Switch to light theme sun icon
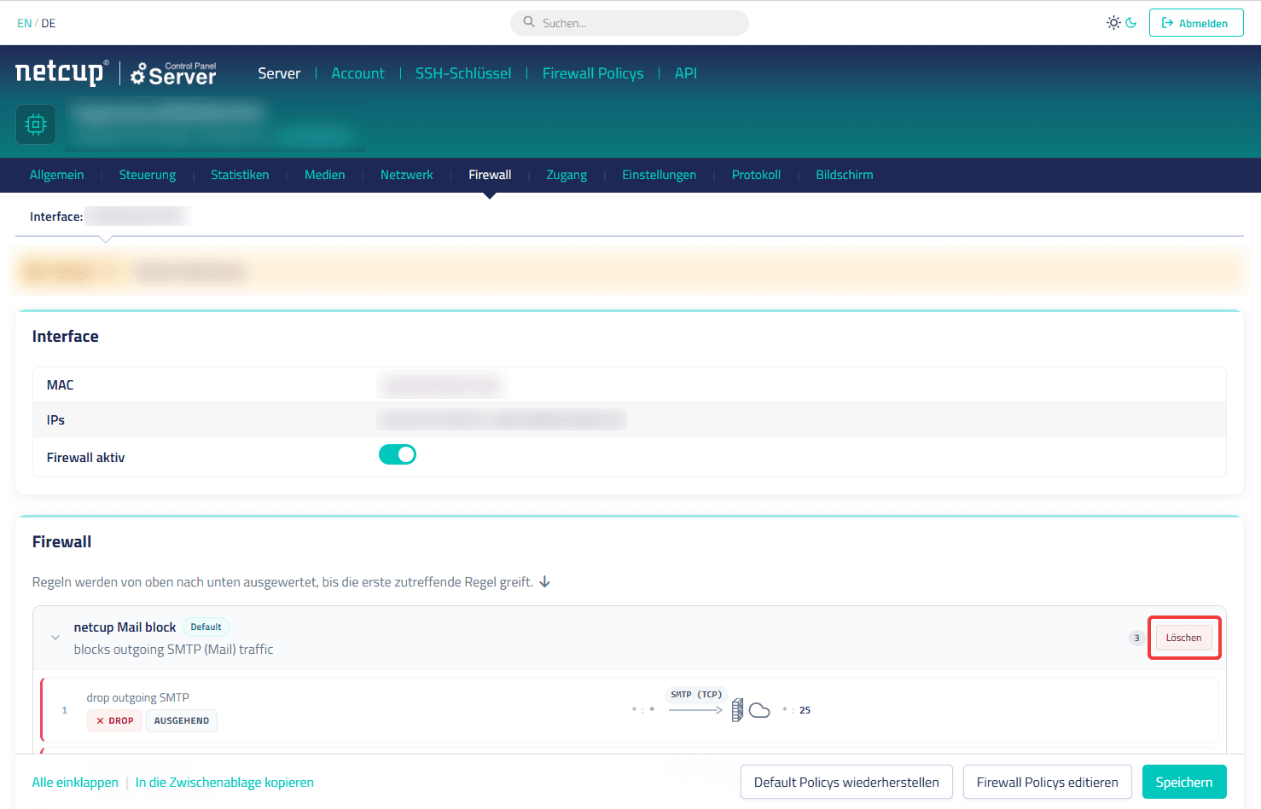This screenshot has height=809, width=1261. pyautogui.click(x=1113, y=23)
